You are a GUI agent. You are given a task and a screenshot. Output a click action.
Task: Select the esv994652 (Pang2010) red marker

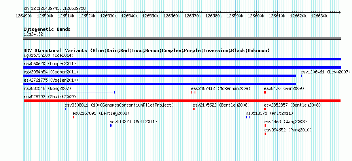tap(265, 134)
